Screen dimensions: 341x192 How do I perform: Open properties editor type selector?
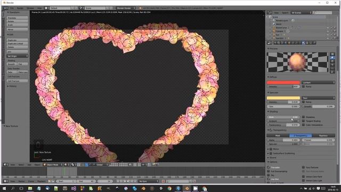pos(270,43)
